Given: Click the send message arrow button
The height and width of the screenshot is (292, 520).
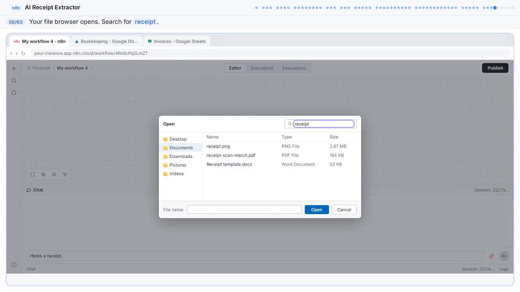Looking at the screenshot, I should [504, 256].
